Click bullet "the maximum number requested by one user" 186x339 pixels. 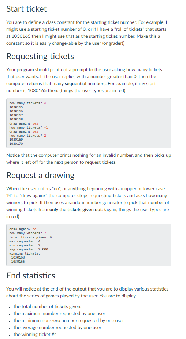(x=59, y=314)
